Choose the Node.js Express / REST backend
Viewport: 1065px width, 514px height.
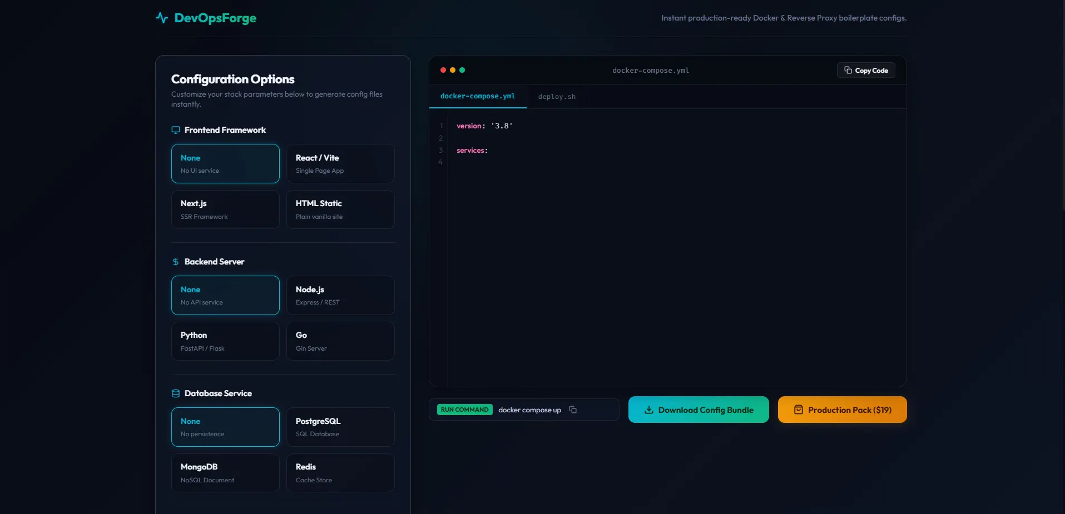[340, 295]
